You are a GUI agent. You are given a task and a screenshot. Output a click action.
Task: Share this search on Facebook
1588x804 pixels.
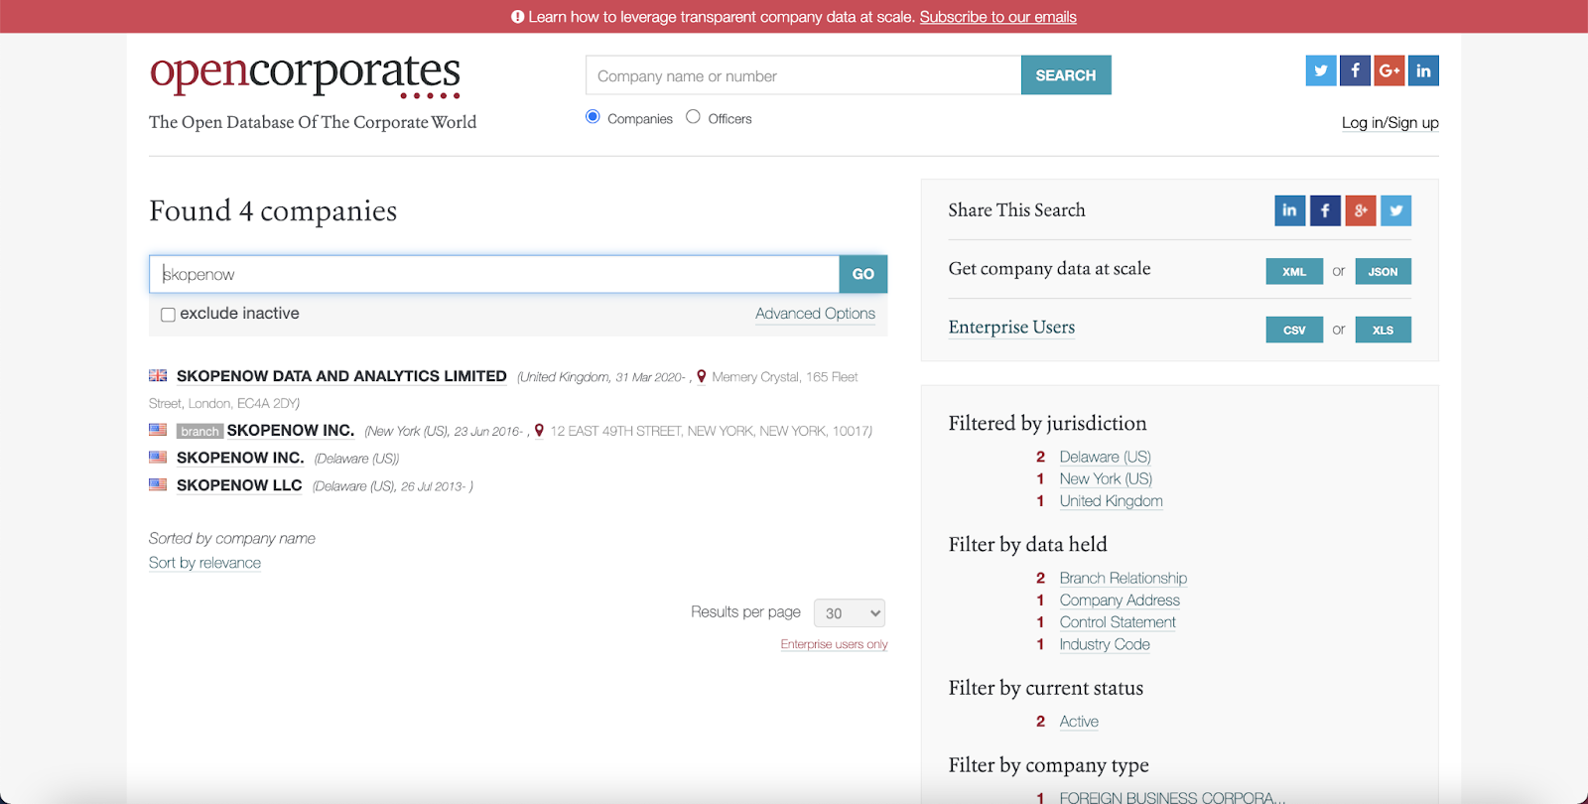point(1325,210)
